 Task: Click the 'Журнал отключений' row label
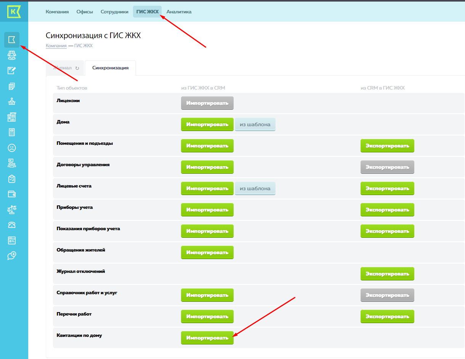point(81,271)
